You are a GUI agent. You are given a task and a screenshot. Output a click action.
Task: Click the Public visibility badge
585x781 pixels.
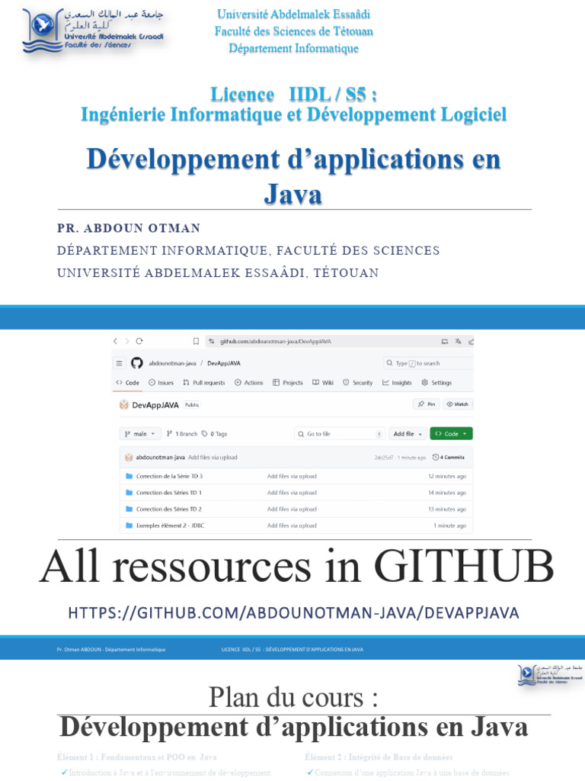192,404
